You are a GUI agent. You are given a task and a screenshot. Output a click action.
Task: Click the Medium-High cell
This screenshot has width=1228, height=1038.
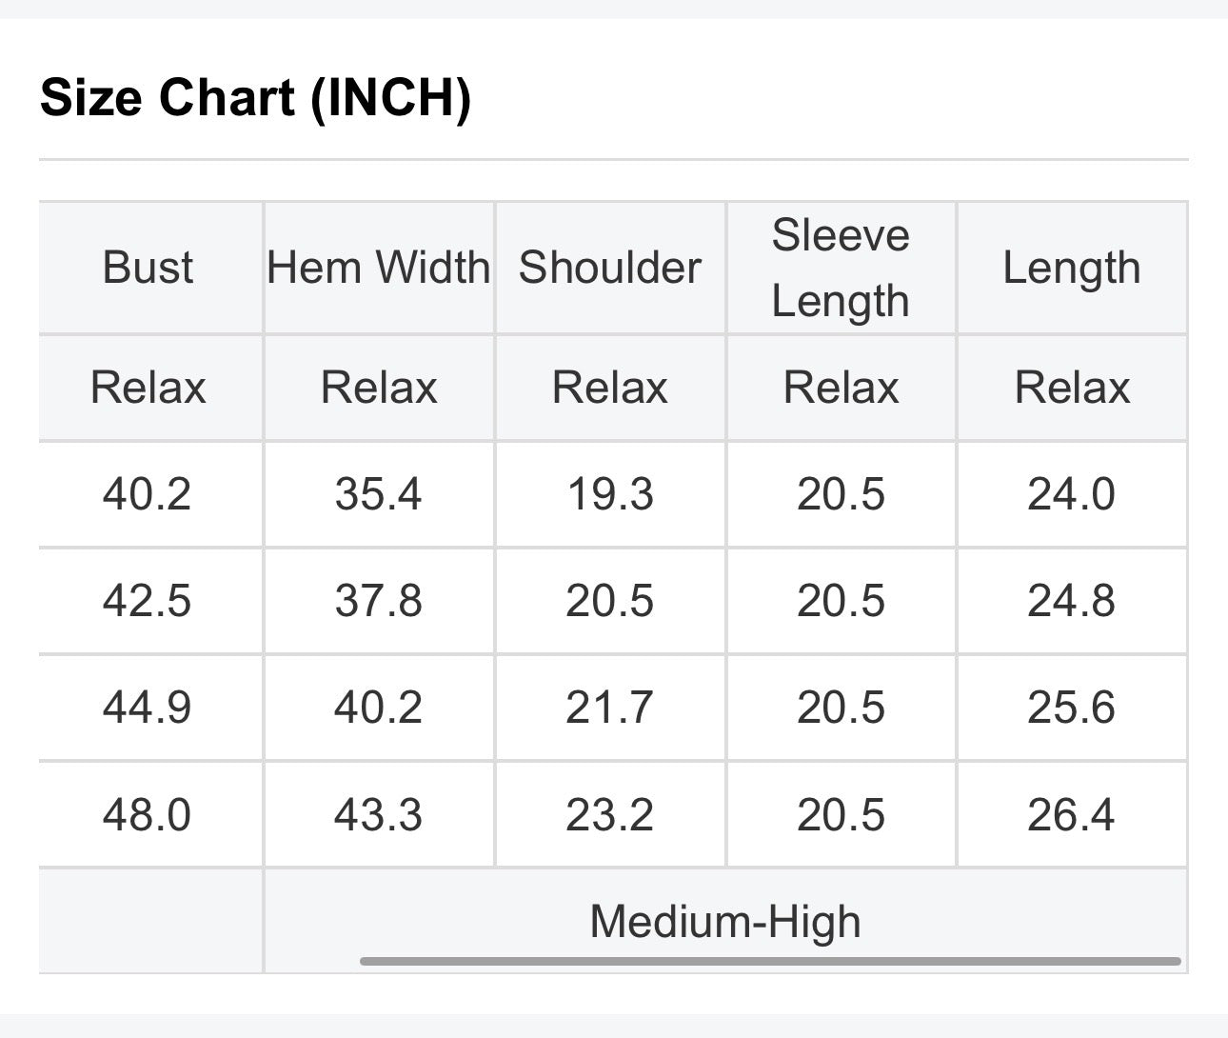point(725,921)
